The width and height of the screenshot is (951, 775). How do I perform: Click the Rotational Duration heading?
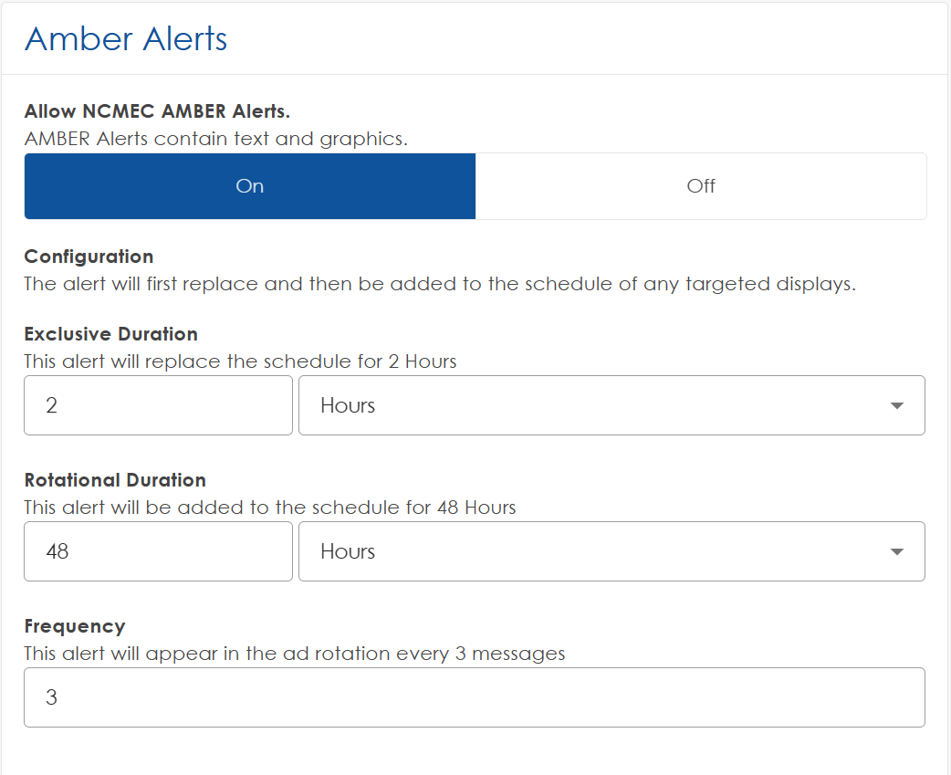115,479
